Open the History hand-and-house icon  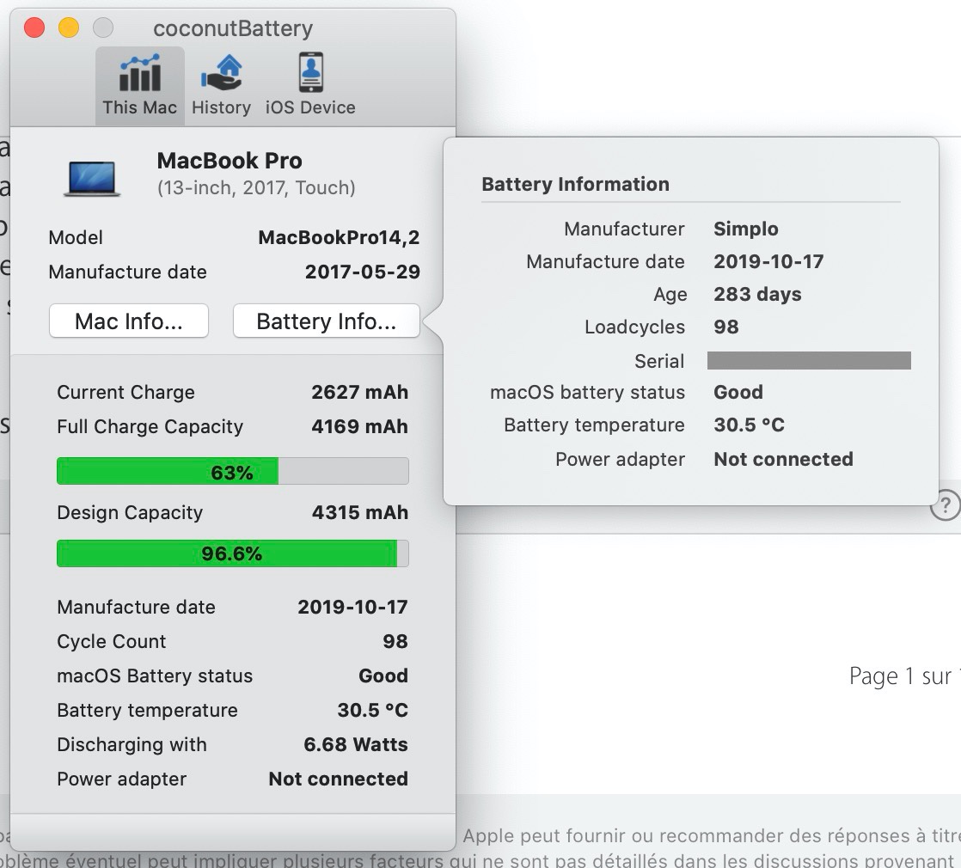click(221, 73)
